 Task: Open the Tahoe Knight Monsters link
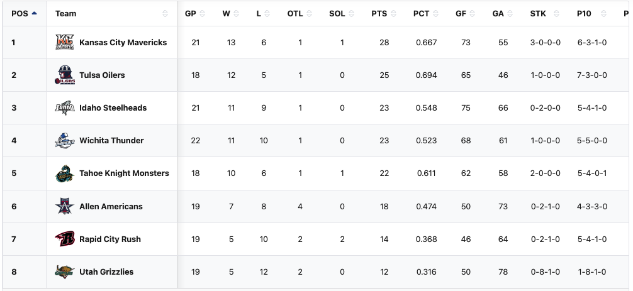[124, 173]
